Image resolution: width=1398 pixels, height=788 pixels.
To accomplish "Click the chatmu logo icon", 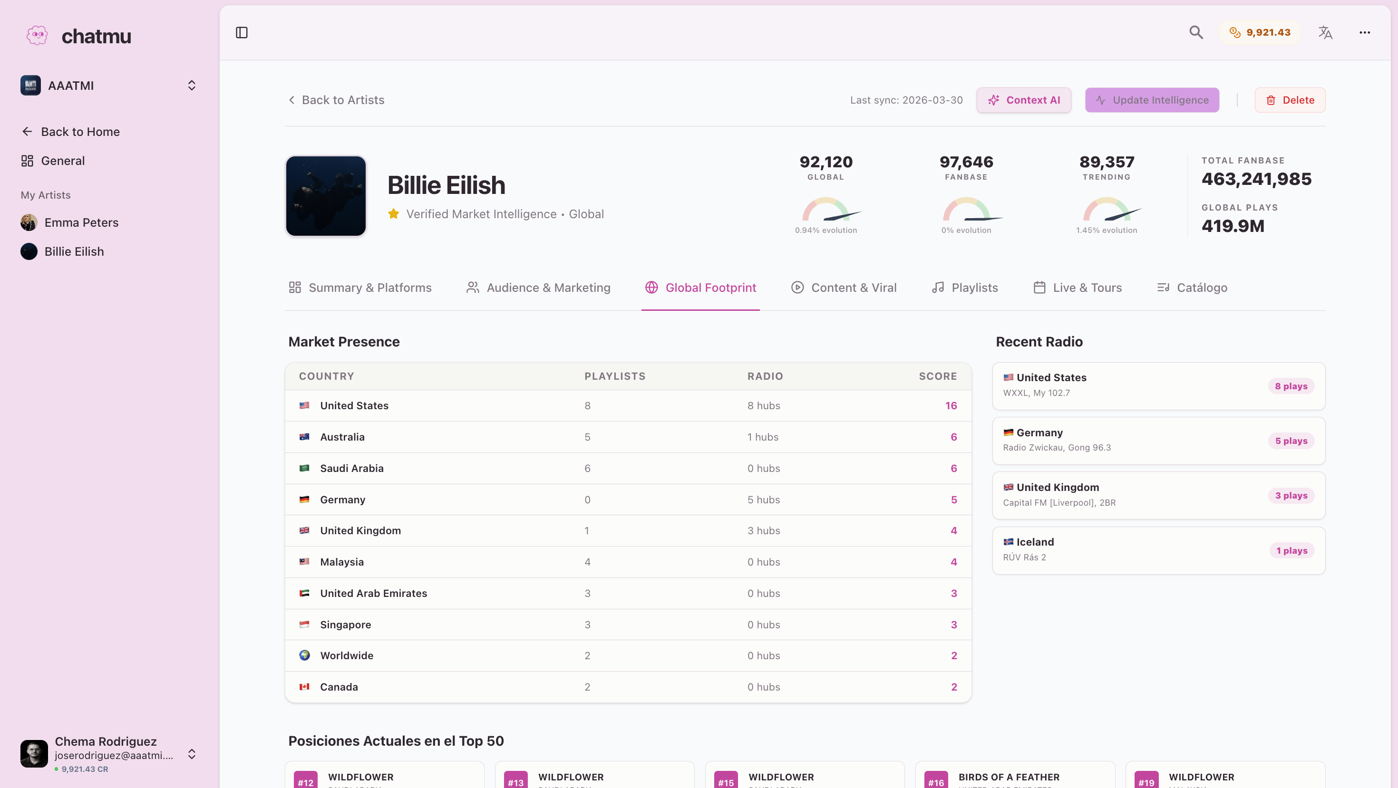I will 37,36.
